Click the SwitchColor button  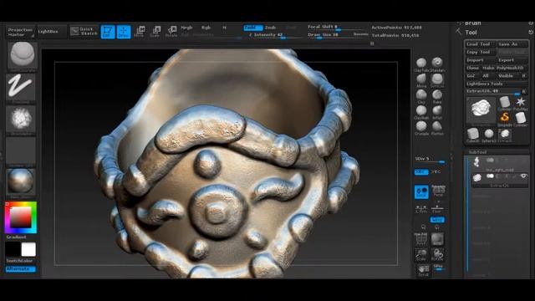20,261
